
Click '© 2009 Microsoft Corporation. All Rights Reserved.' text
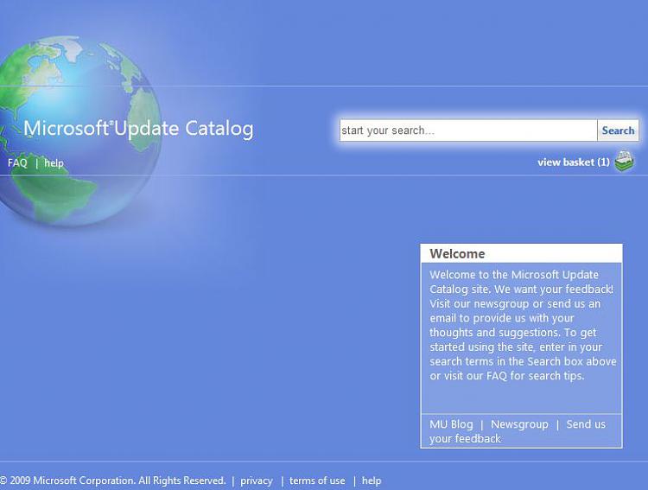click(x=113, y=480)
